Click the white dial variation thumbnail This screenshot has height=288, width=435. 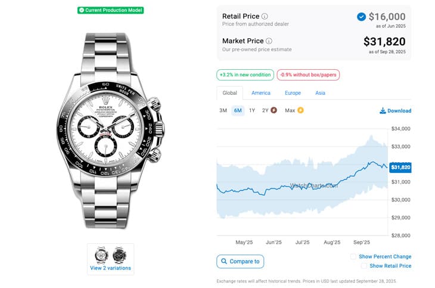click(101, 255)
